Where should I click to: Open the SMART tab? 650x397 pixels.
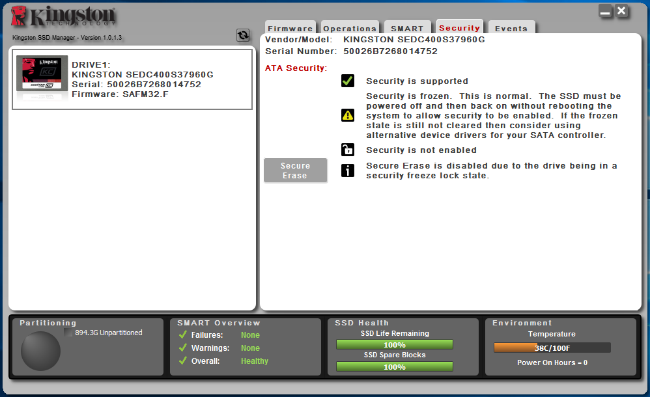(x=407, y=28)
